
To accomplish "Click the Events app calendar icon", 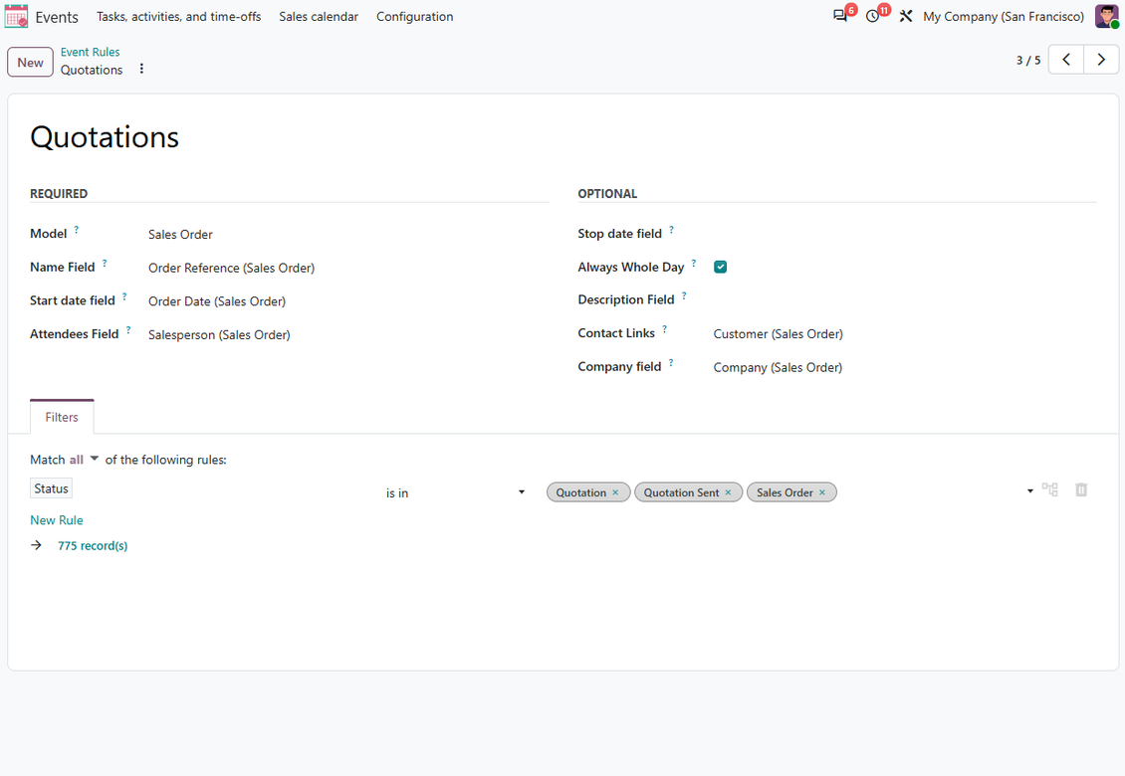I will tap(16, 17).
